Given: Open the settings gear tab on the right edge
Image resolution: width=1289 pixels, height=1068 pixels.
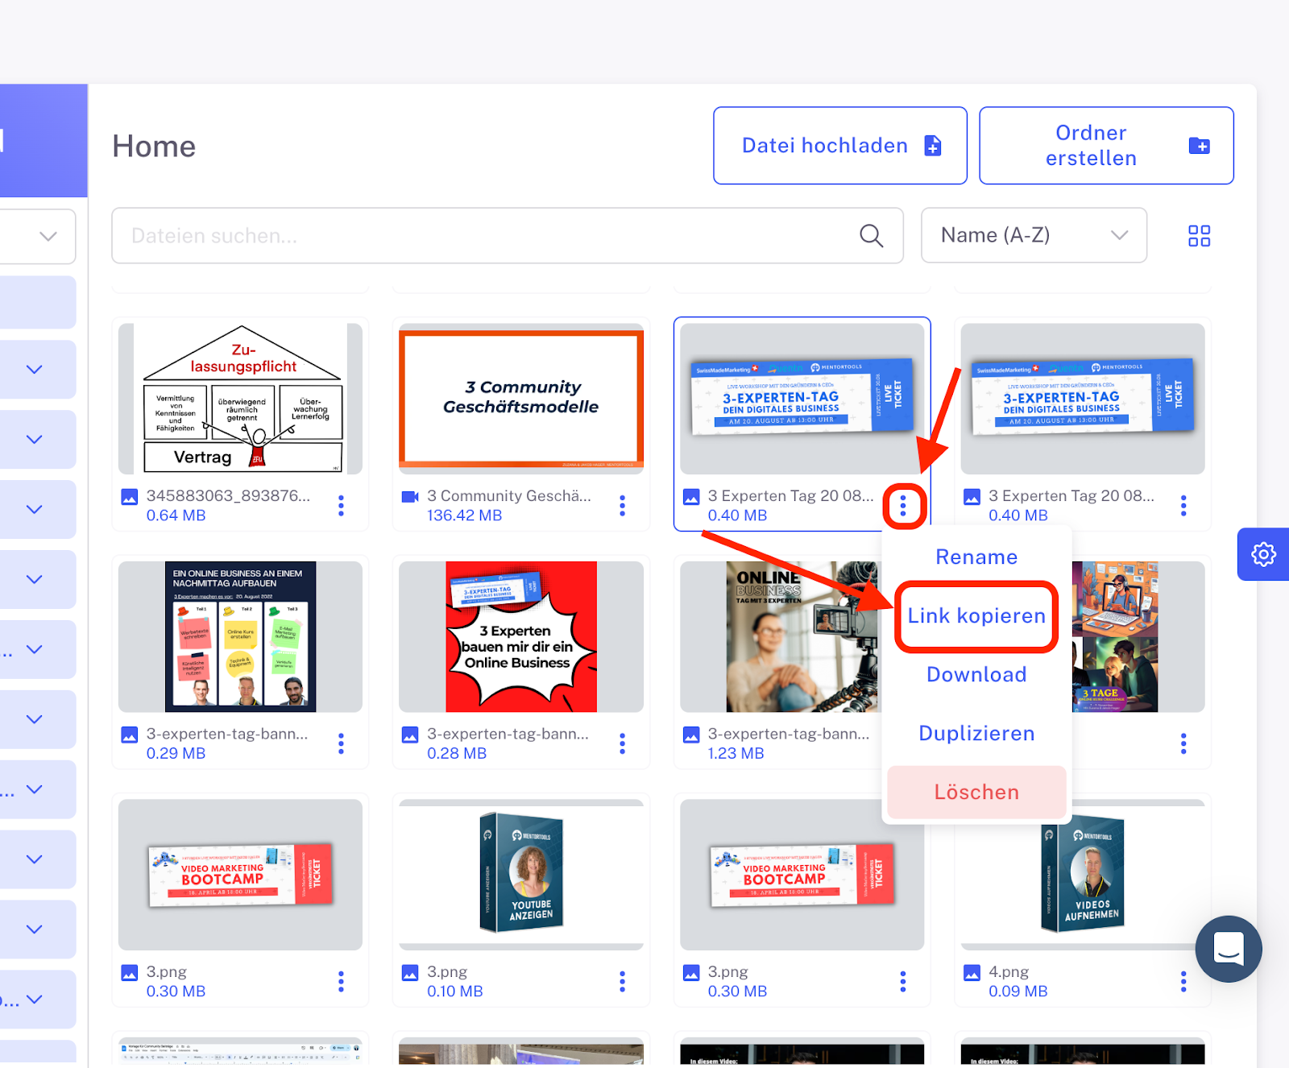Looking at the screenshot, I should point(1263,554).
